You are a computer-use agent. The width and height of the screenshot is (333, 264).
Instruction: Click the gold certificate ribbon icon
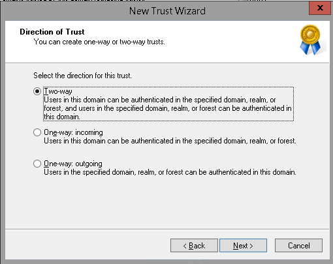(x=311, y=40)
